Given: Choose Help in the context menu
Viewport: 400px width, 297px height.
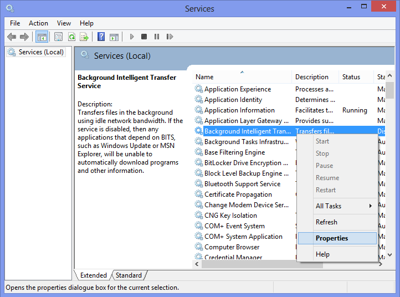Looking at the screenshot, I should 337,254.
